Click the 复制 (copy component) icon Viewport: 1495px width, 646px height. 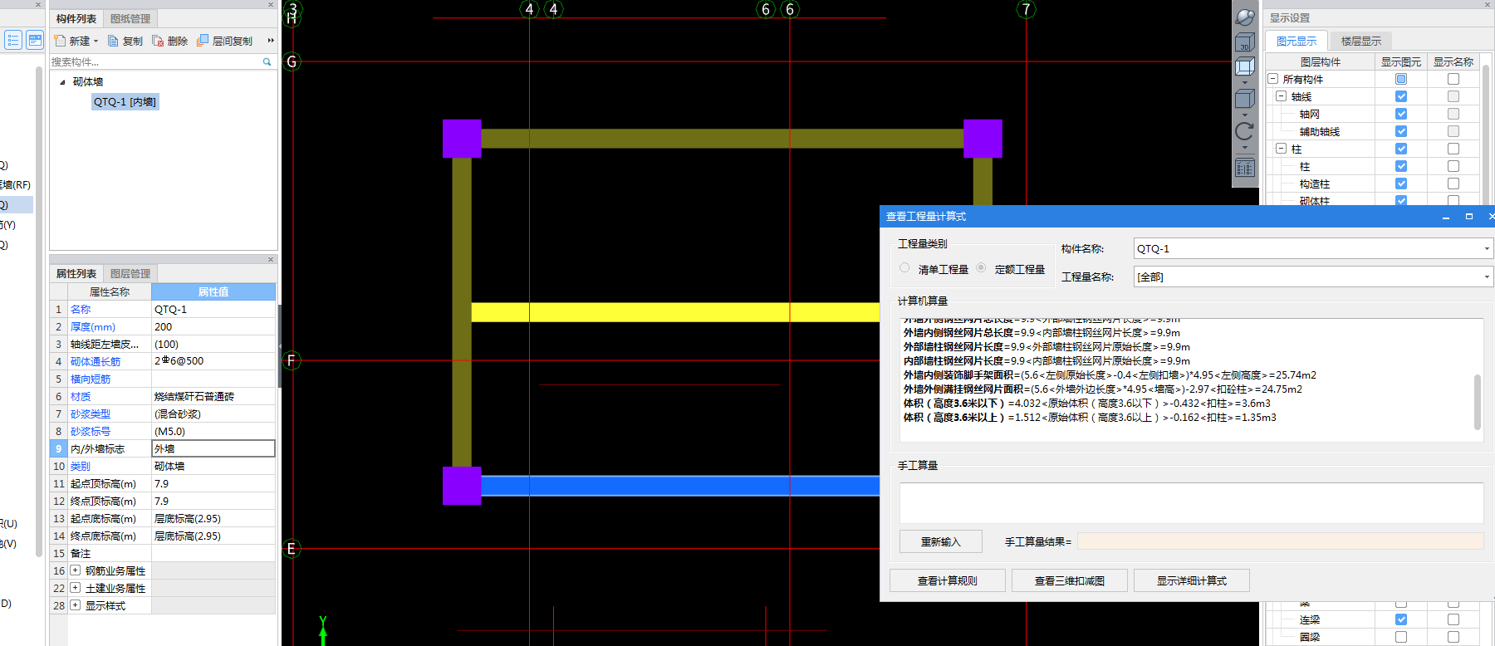tap(114, 41)
